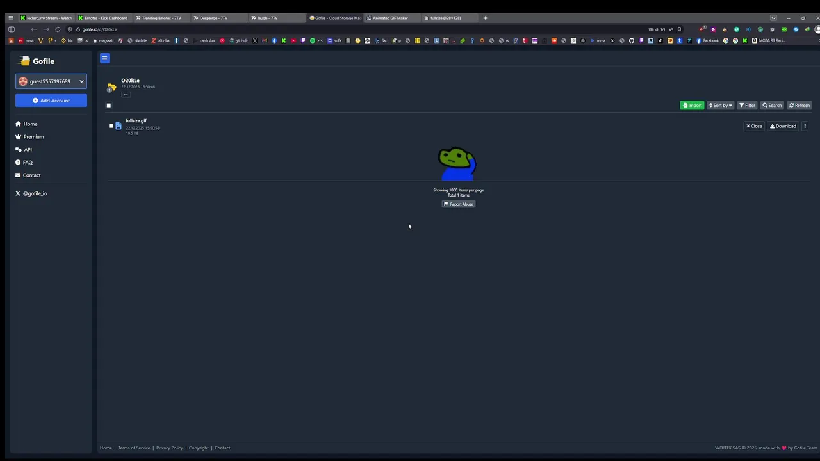Click the Add Account button

51,101
